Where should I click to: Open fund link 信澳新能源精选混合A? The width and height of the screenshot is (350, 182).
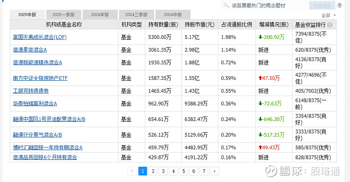click(x=38, y=62)
